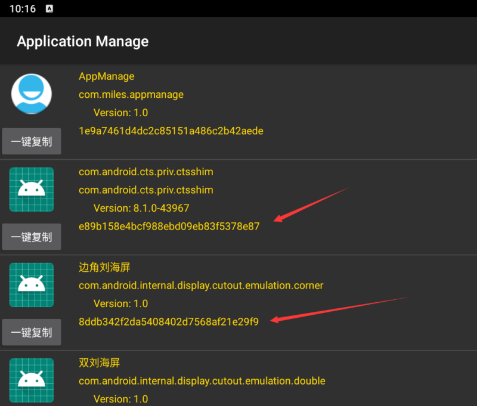This screenshot has height=406, width=477.
Task: Tap package name ending in emulation.double
Action: (x=202, y=380)
